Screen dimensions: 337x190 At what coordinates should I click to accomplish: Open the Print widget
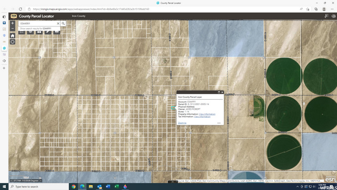pyautogui.click(x=56, y=32)
